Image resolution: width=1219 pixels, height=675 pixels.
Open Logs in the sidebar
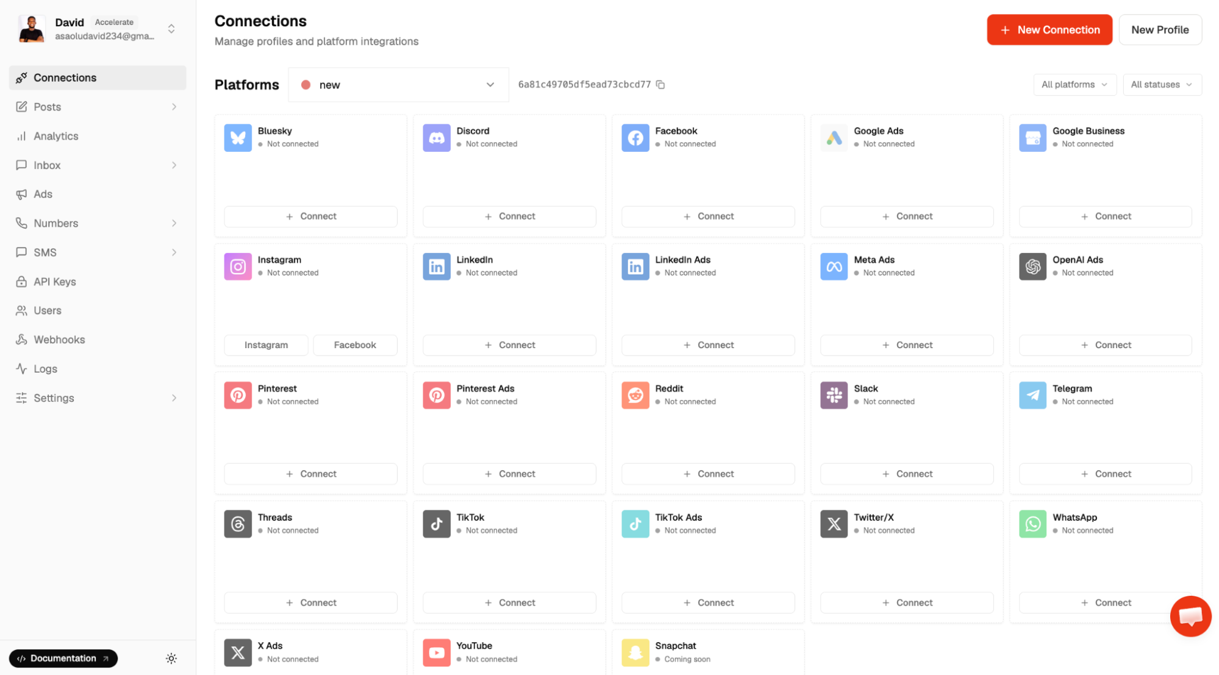(x=98, y=369)
